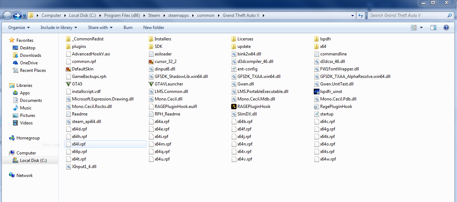
Task: Open the Organize dropdown menu
Action: pos(19,28)
